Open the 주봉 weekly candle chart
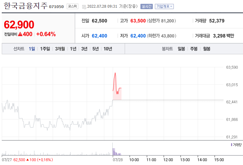Screen dimensions: 243x165 tap(194, 49)
